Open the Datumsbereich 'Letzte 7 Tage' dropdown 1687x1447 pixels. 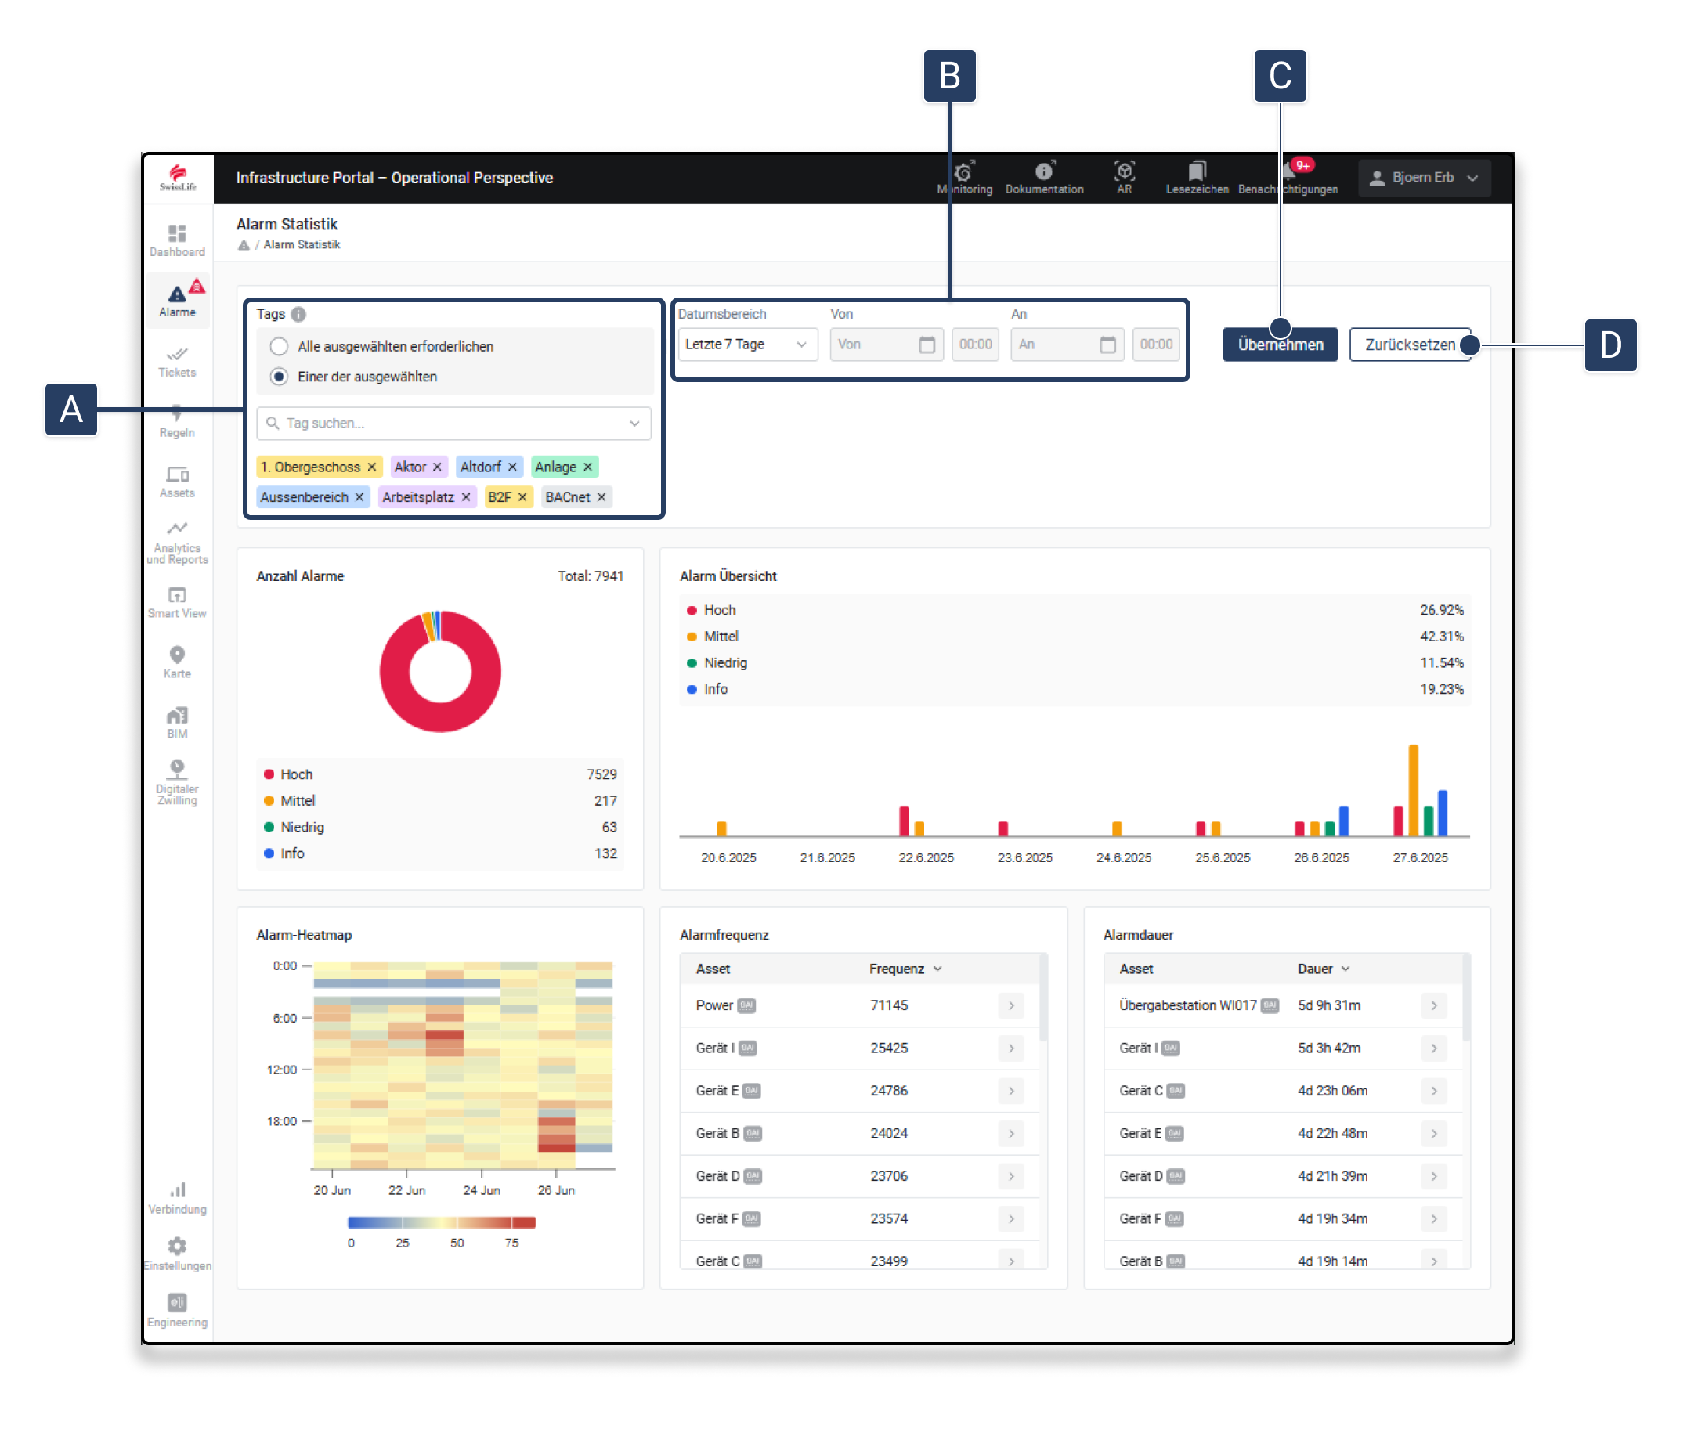coord(746,345)
